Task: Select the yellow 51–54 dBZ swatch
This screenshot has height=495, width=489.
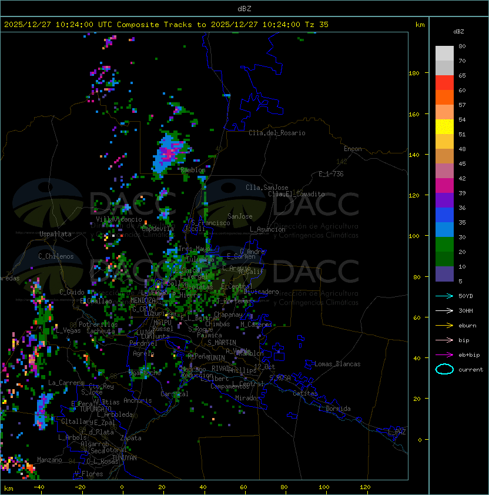Action: [x=444, y=127]
